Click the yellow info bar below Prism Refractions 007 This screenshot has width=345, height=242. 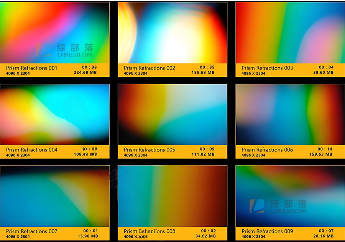pos(55,234)
